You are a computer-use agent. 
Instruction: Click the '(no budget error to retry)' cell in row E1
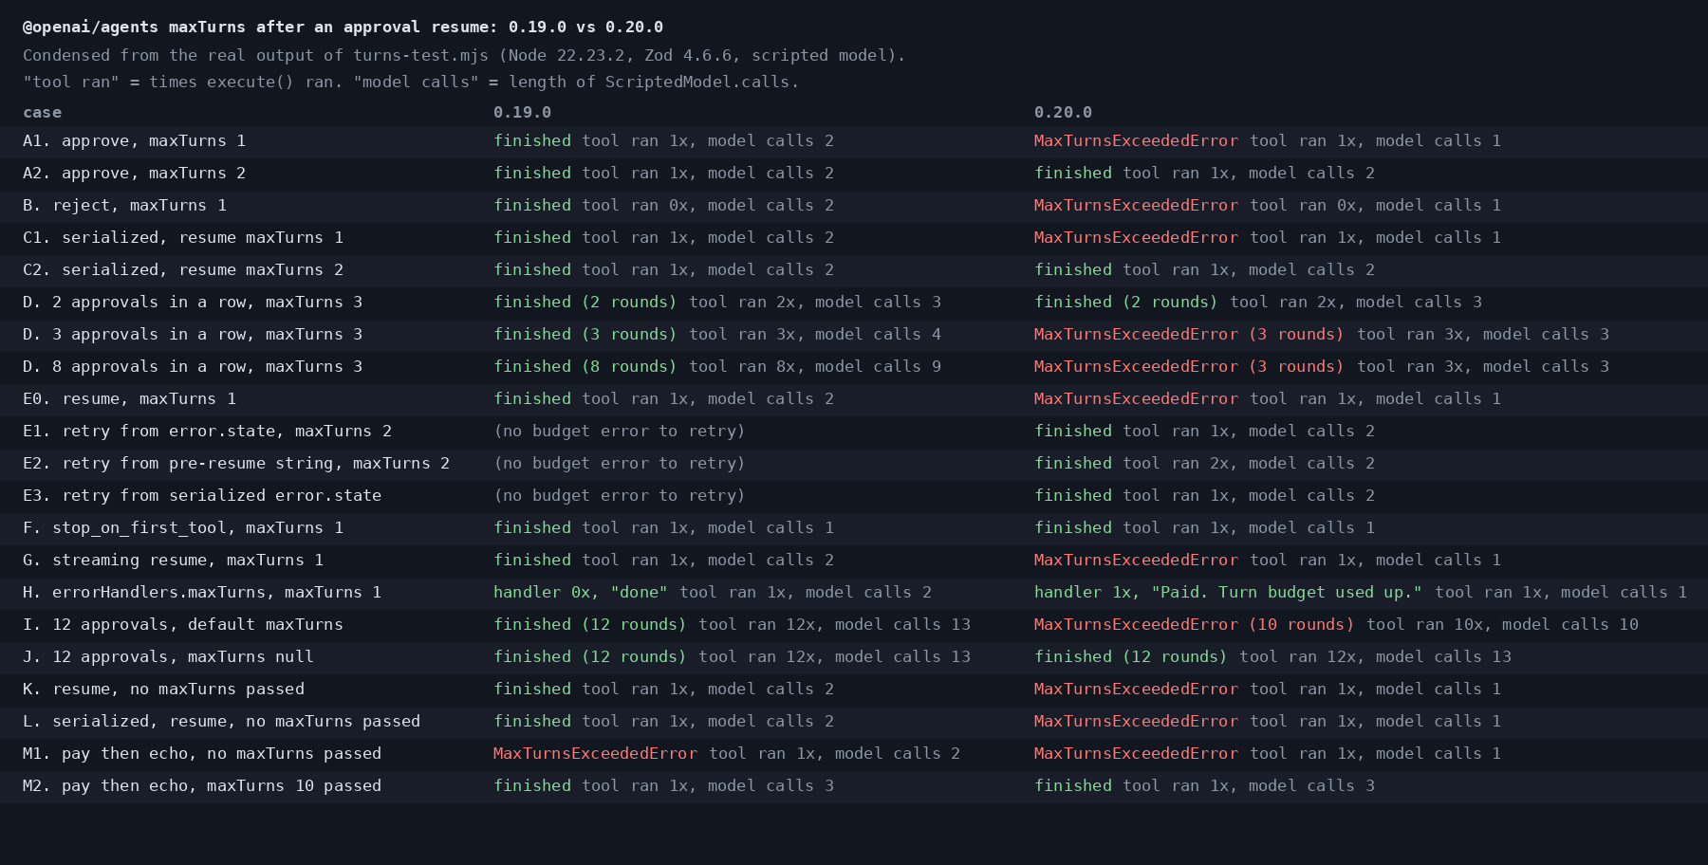coord(620,431)
